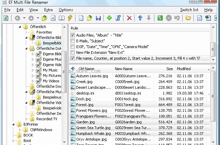The width and height of the screenshot is (220, 145).
Task: Open the Options menu
Action: pos(66,10)
